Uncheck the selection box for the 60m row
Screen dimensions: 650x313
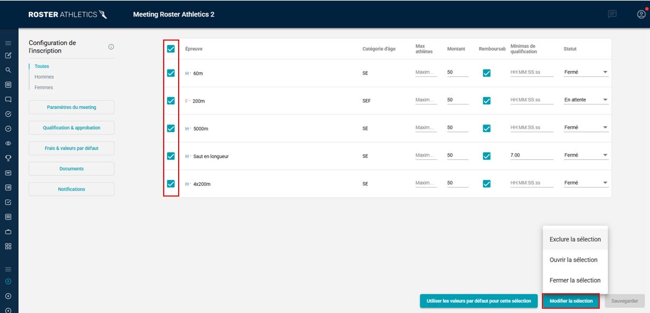coord(171,73)
